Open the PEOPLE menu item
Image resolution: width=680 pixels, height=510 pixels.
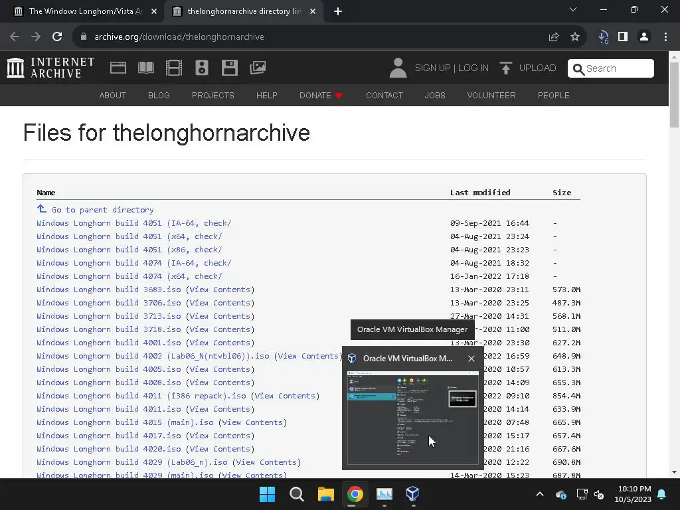(553, 96)
